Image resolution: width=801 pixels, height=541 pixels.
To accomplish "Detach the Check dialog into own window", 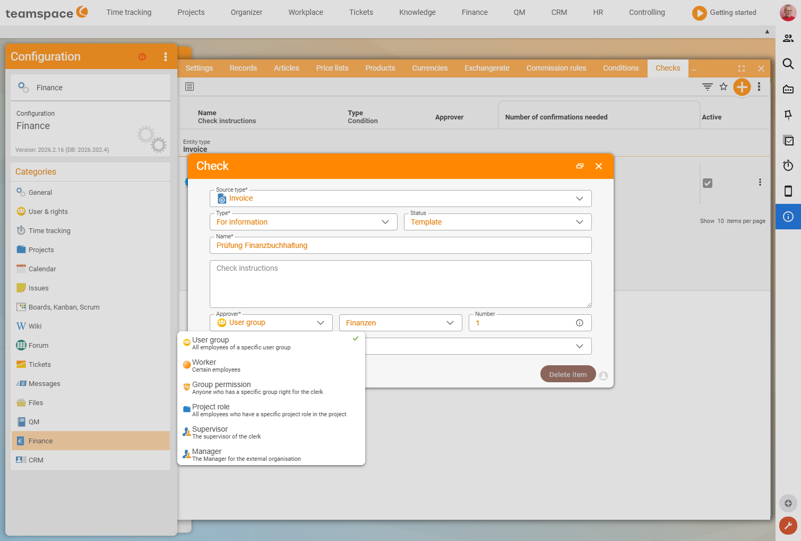I will pos(580,166).
